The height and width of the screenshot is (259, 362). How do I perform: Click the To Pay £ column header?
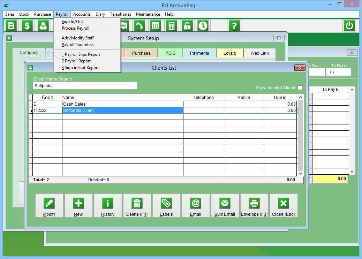(330, 89)
